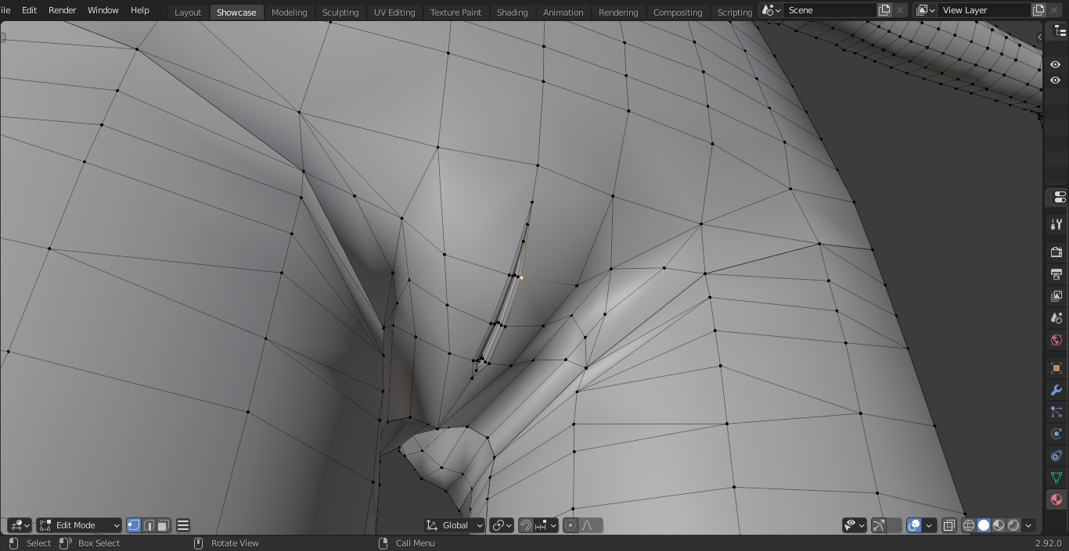Open the Modifier properties wrench tab
Screen dimensions: 1069x551
[1056, 390]
